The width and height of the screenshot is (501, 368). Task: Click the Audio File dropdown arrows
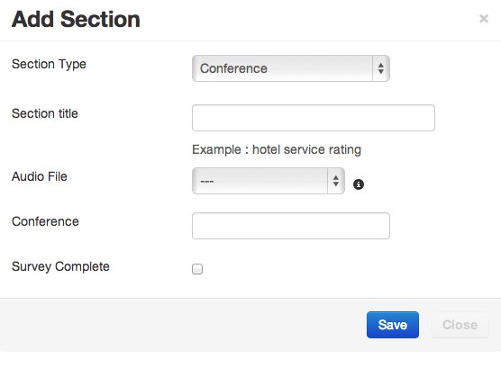[335, 181]
